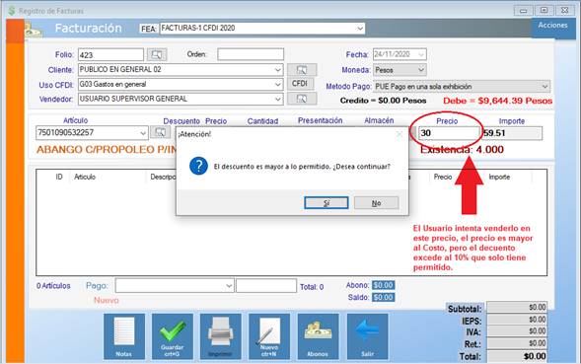
Task: Click the Importe field showing 59.51
Action: pos(513,133)
